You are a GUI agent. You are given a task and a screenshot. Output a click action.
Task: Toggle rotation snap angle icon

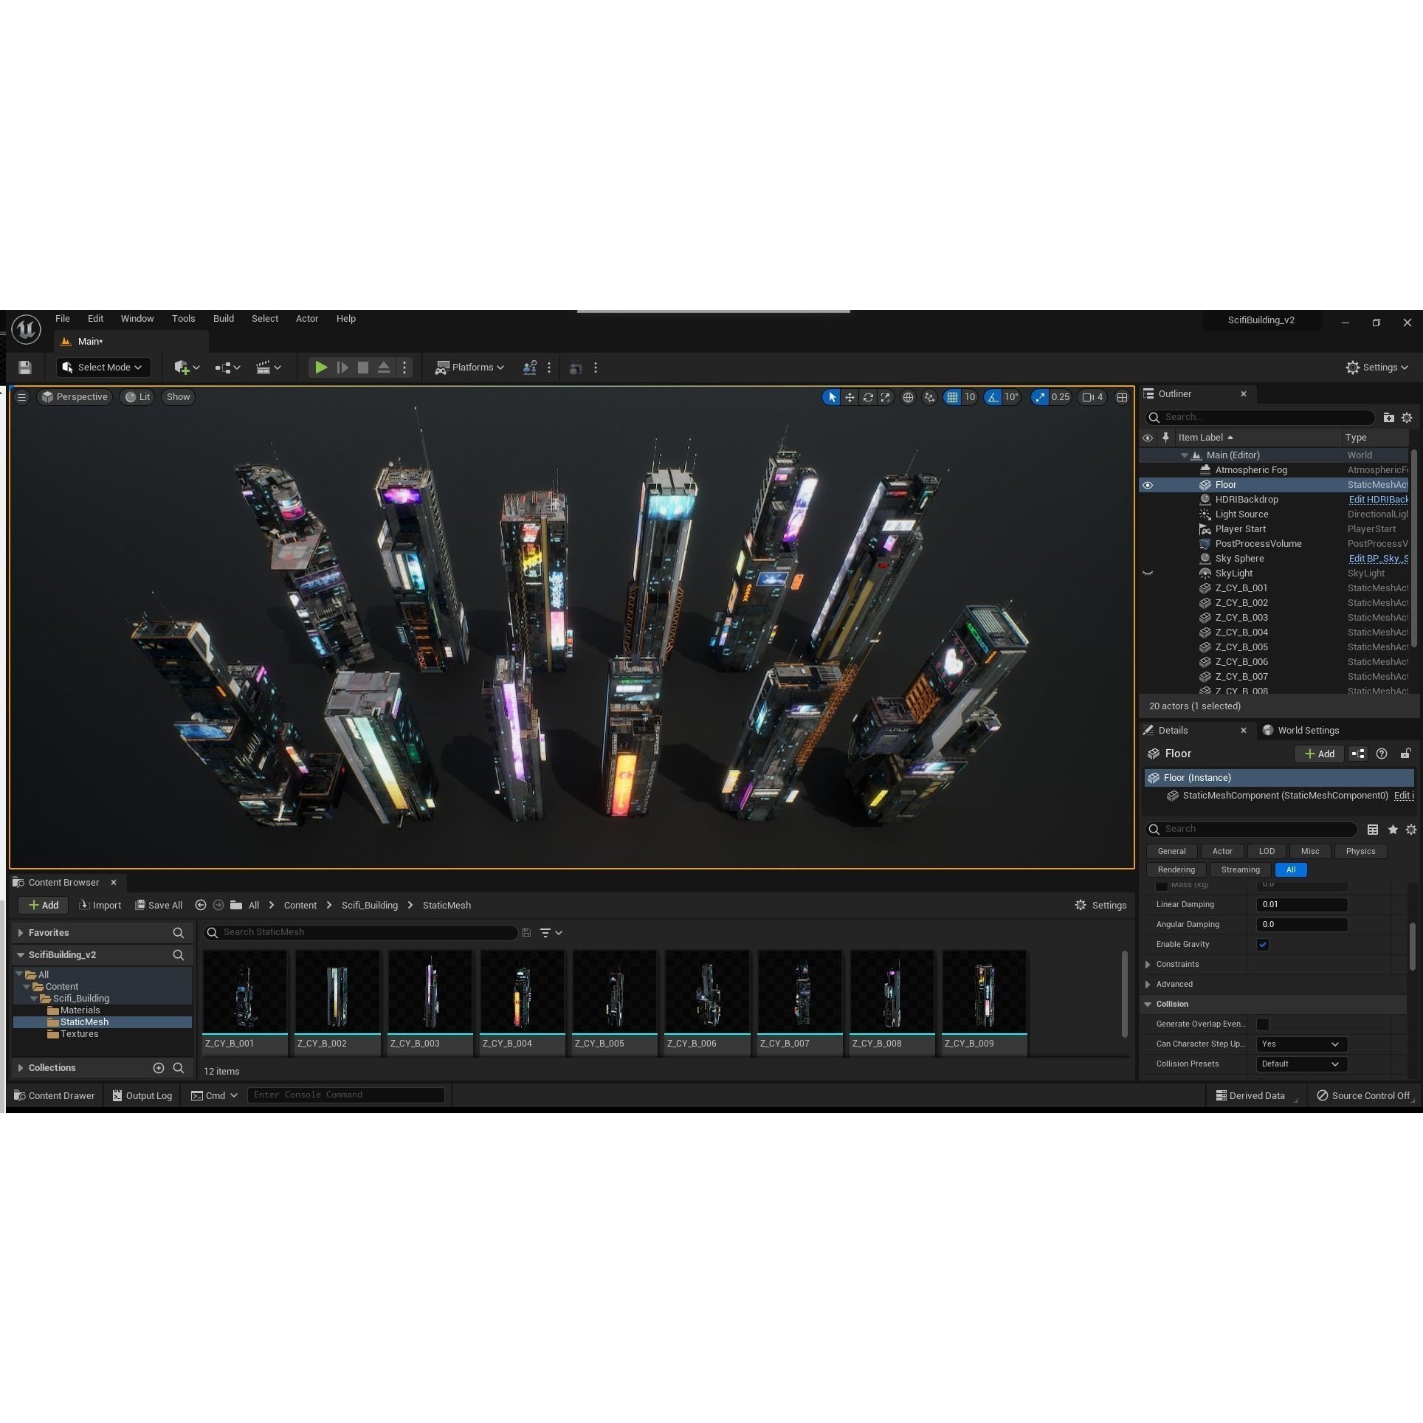tap(993, 397)
